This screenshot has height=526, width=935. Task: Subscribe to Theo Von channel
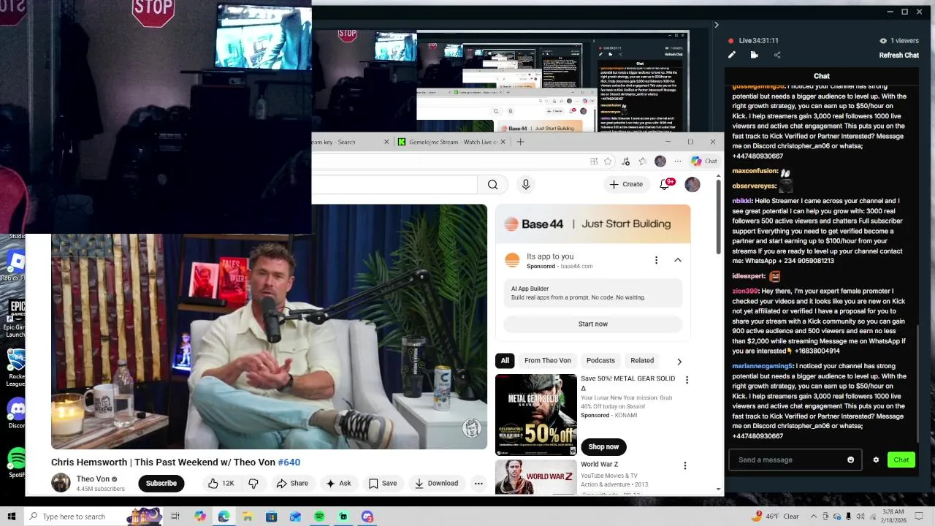click(161, 483)
